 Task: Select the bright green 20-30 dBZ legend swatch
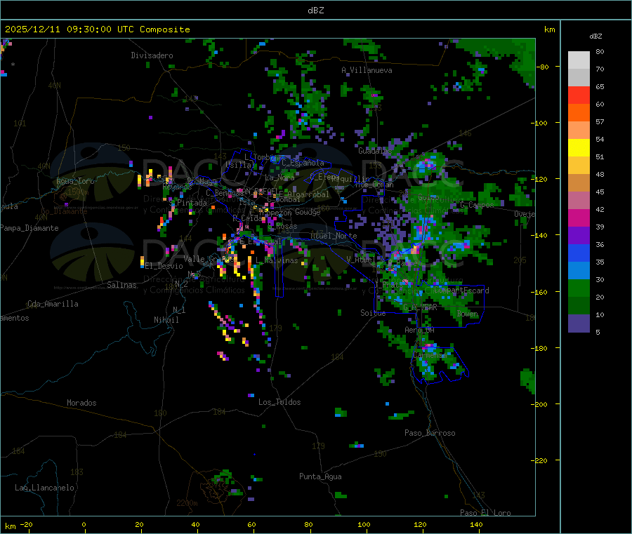[579, 288]
